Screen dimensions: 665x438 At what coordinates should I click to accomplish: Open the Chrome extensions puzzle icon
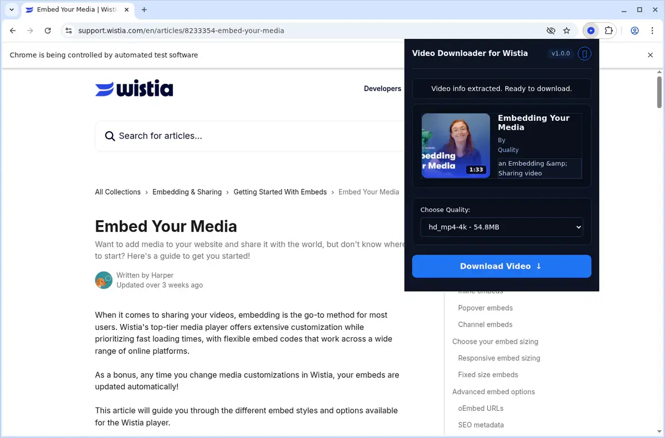608,30
